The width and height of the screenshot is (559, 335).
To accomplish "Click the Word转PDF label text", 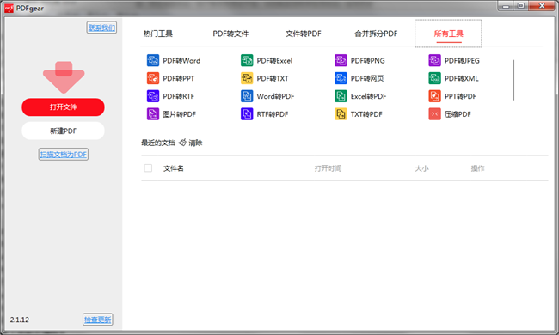I will pos(275,96).
